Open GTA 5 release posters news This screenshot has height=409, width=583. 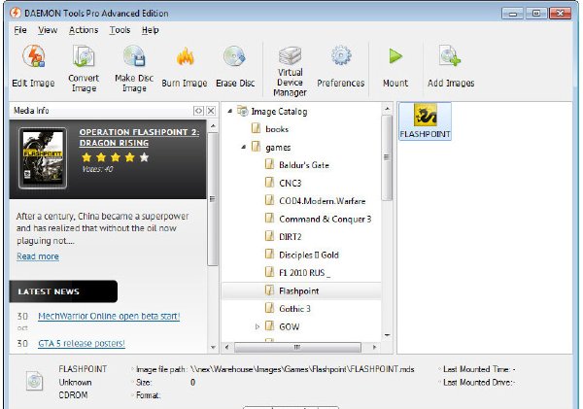[82, 344]
